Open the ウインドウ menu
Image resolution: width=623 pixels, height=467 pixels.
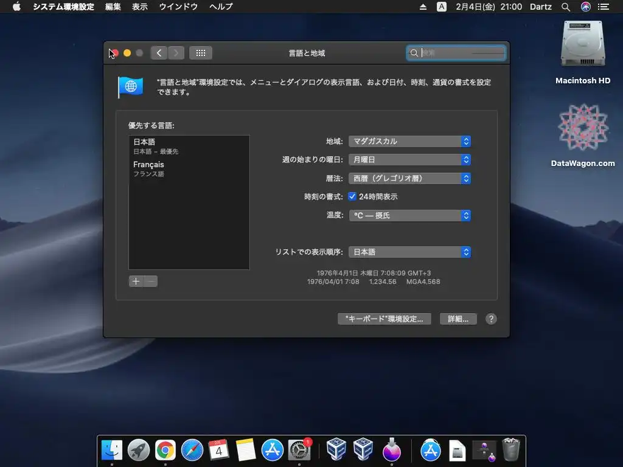(x=178, y=7)
